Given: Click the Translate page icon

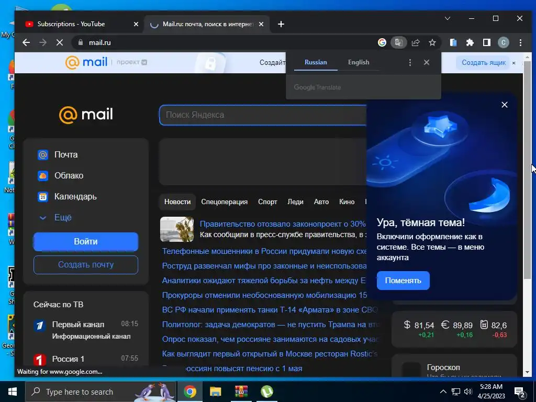Looking at the screenshot, I should pyautogui.click(x=398, y=42).
